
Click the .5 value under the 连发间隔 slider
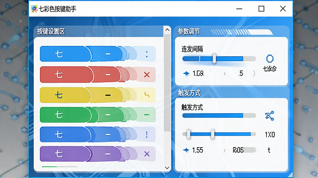point(241,74)
